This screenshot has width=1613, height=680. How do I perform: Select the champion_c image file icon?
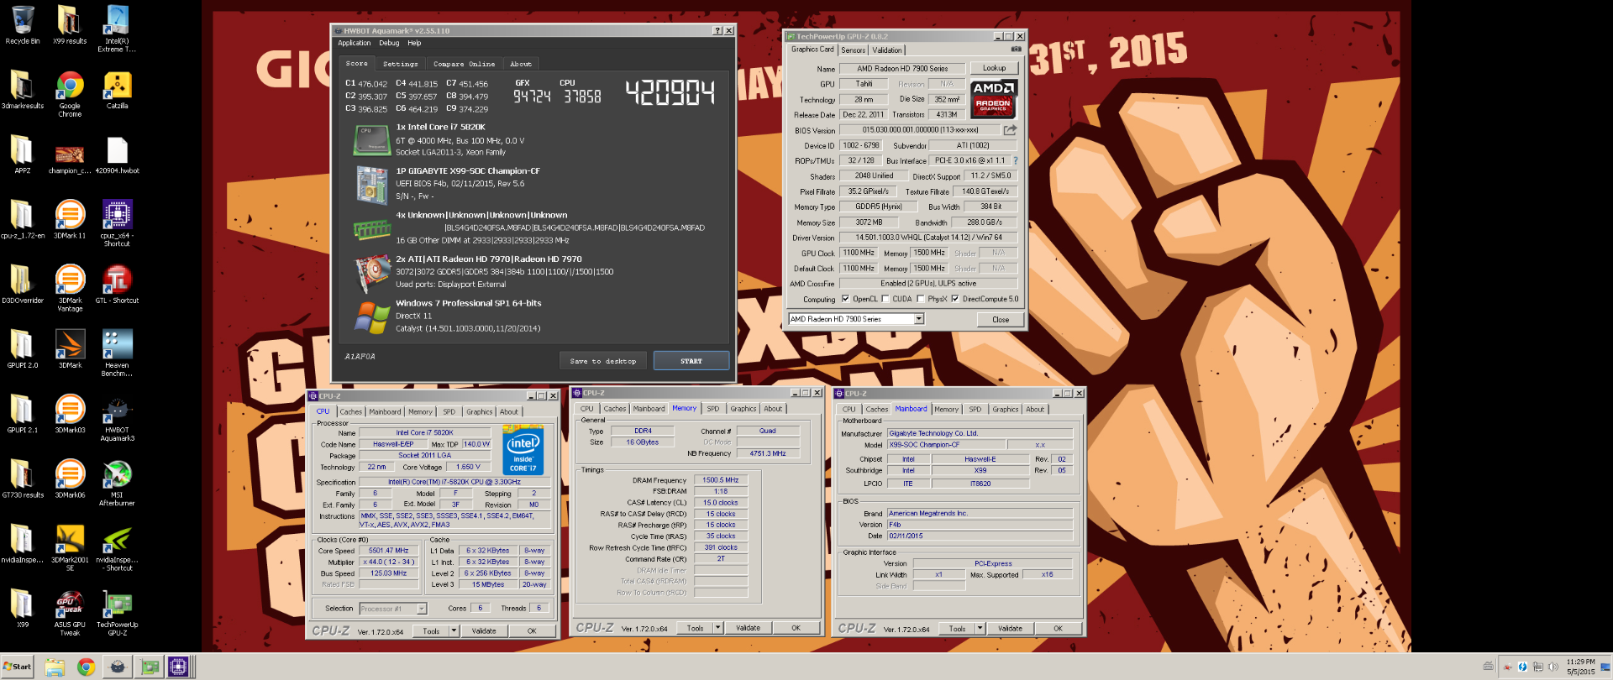pos(70,154)
